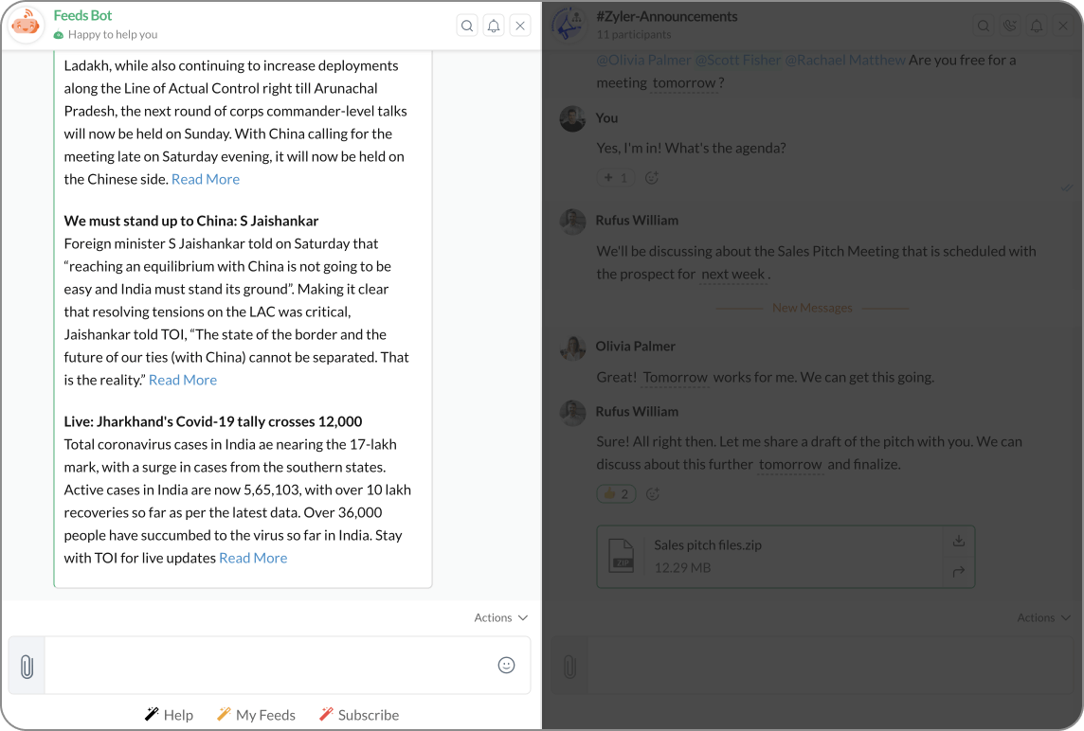Click Olivia Palmer's avatar in the channel

click(x=572, y=348)
